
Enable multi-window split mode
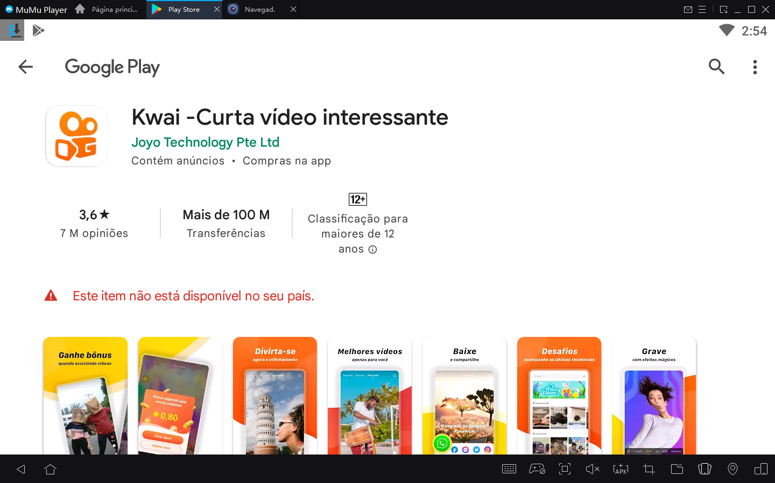(760, 469)
